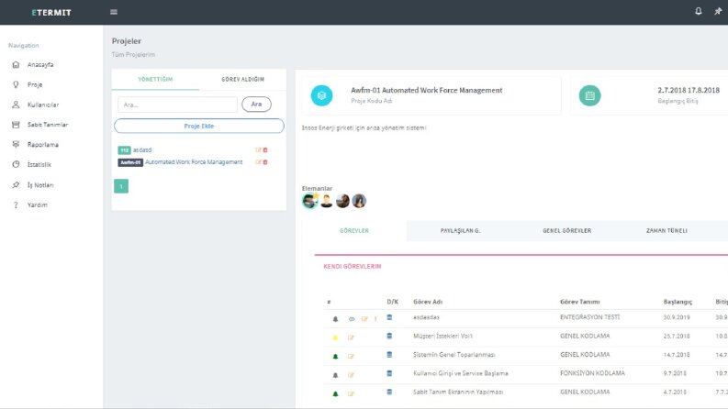Image resolution: width=728 pixels, height=409 pixels.
Task: Click D/K icon for Kullanıcı Girişi ve Servise Başlama
Action: [389, 373]
